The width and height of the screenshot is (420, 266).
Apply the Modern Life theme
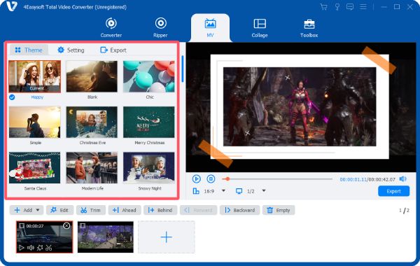(x=92, y=168)
